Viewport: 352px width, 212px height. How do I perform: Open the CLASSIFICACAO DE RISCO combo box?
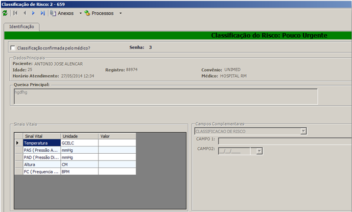click(x=251, y=131)
